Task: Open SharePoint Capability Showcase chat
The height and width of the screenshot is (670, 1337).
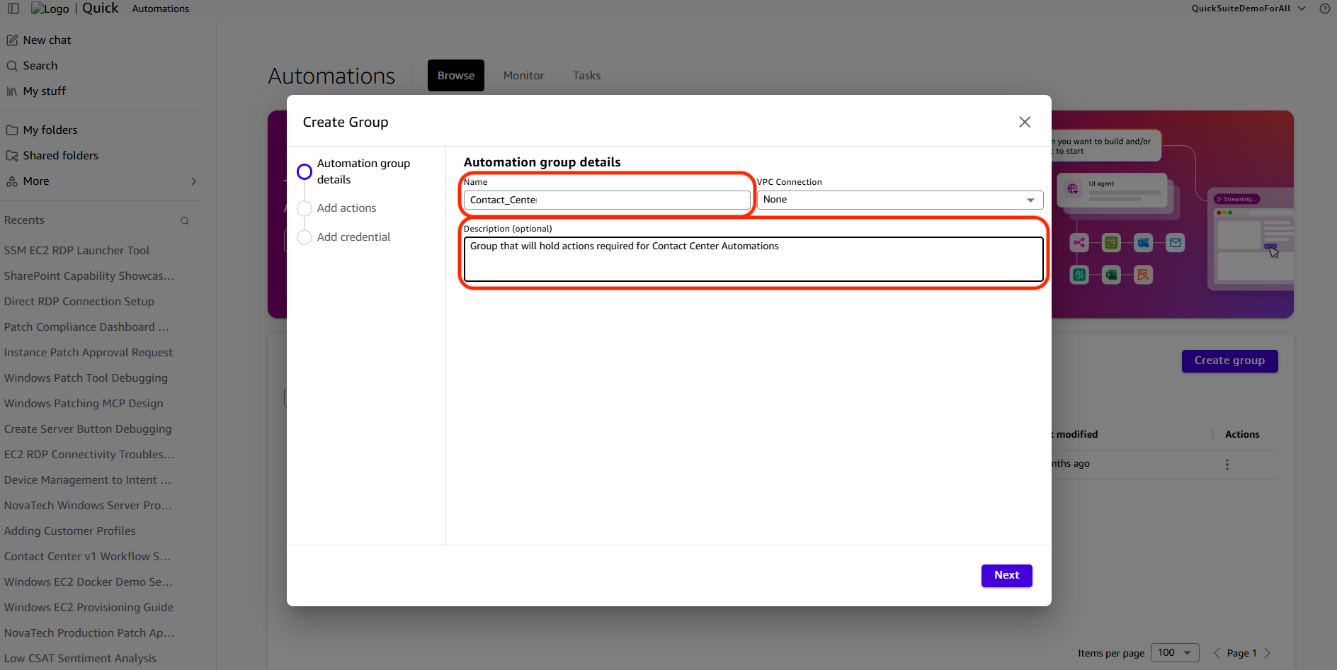Action: pyautogui.click(x=89, y=276)
